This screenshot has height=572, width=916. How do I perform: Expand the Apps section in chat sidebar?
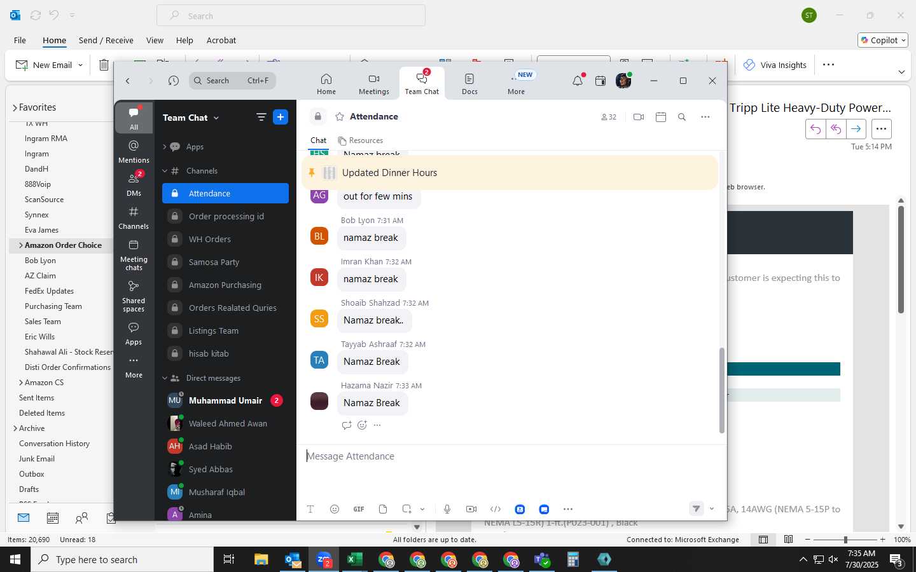coord(164,147)
